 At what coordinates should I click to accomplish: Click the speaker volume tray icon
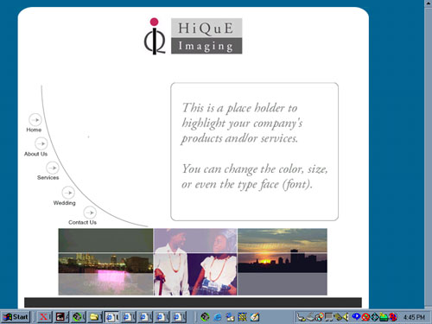point(346,317)
